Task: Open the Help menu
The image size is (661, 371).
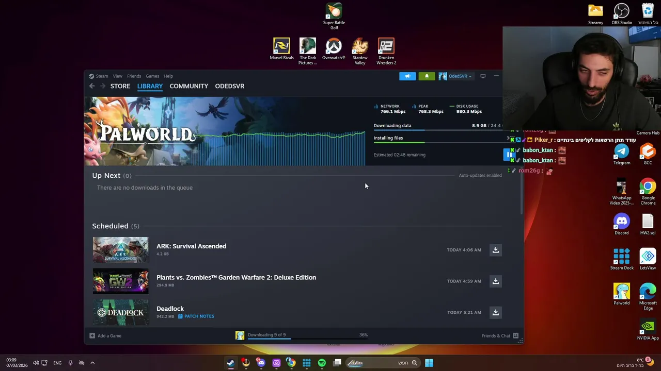Action: click(168, 76)
